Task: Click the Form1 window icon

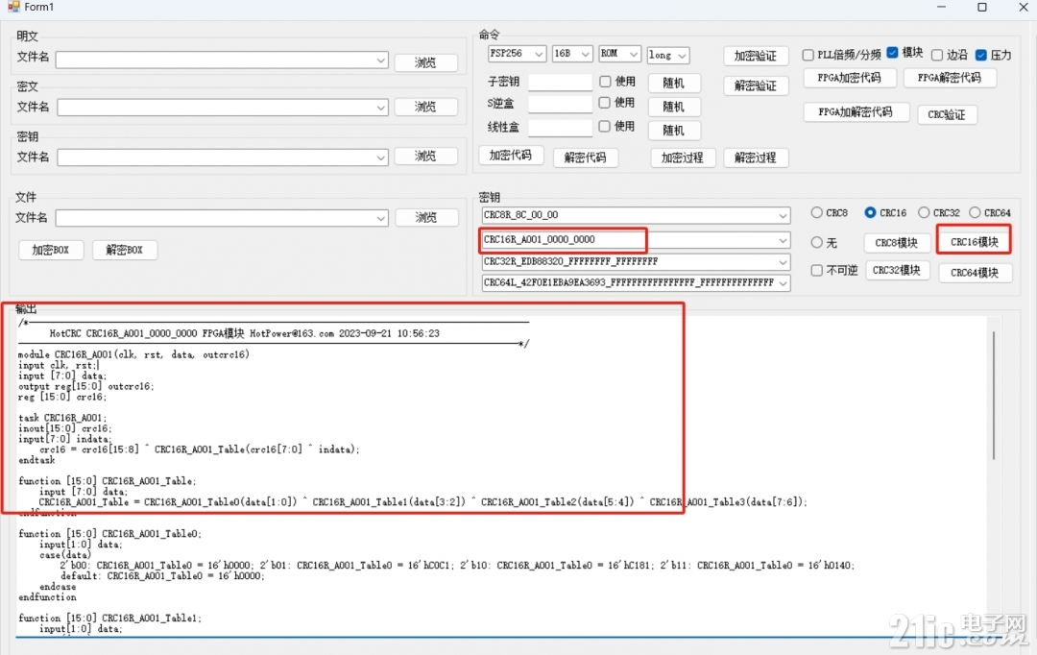Action: point(13,7)
